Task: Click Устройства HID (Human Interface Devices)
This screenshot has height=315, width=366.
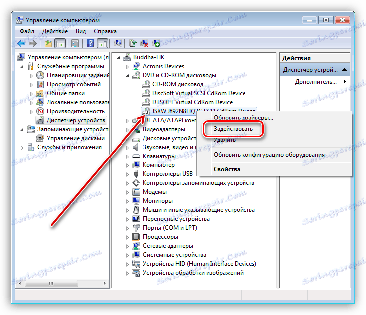Action: (x=199, y=264)
